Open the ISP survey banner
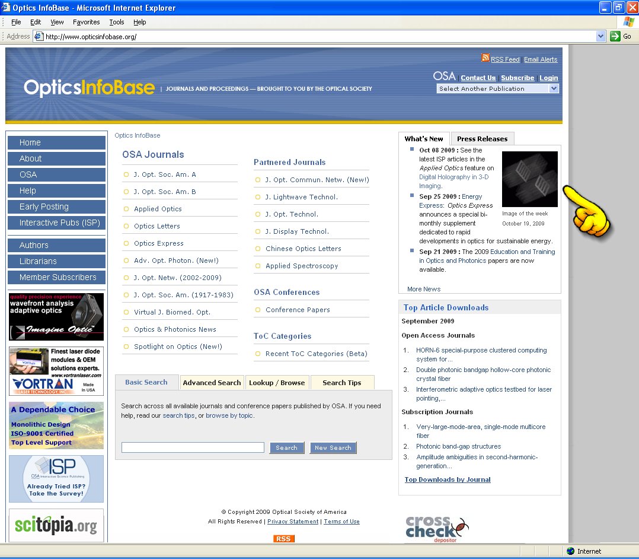The width and height of the screenshot is (639, 559). [56, 479]
